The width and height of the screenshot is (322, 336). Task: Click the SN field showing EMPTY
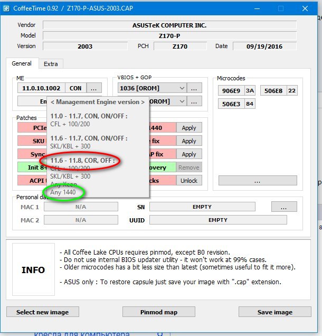tap(202, 207)
